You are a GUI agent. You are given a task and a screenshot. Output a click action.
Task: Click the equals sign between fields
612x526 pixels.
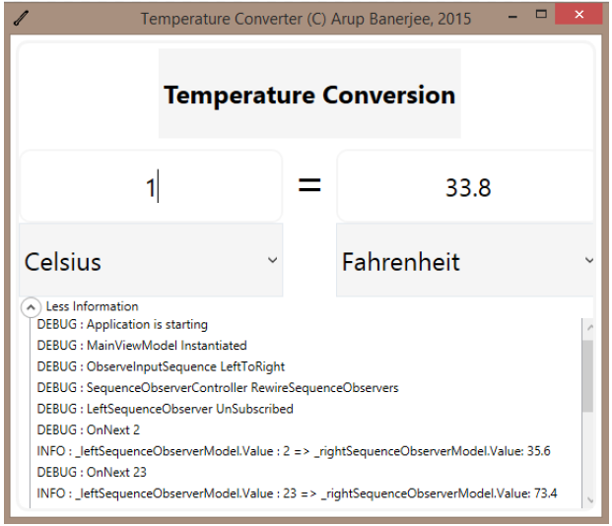[309, 185]
